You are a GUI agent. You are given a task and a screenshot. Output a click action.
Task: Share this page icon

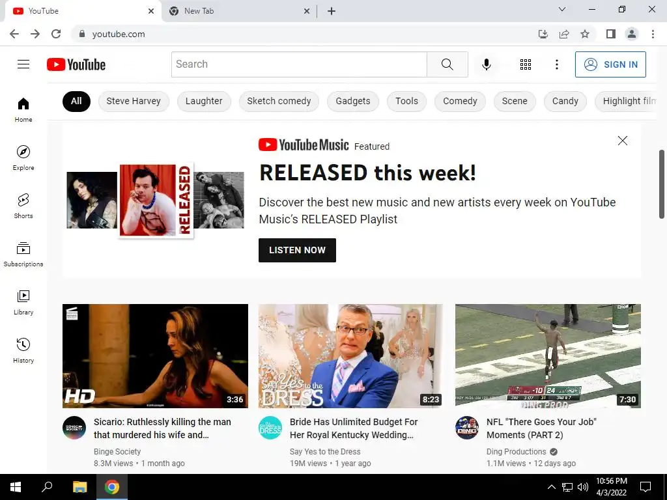564,34
